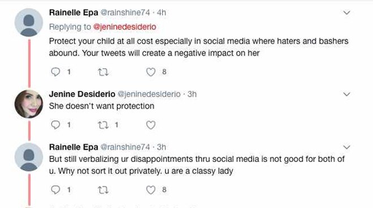
Task: Open the first Rainelle Epa default avatar
Action: coord(29,23)
